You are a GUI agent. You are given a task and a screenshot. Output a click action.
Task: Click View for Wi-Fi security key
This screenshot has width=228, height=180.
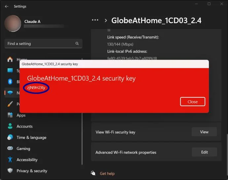(204, 132)
